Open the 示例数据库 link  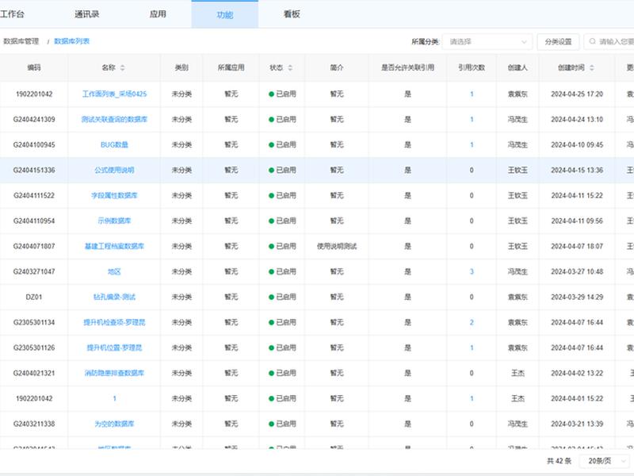coord(114,221)
